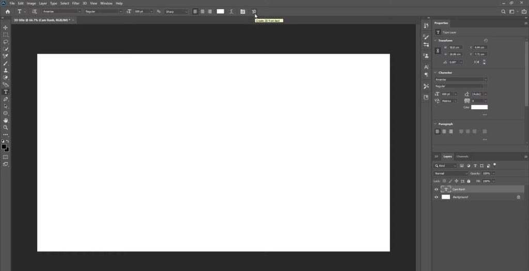
Task: Center text in options bar
Action: point(203,11)
